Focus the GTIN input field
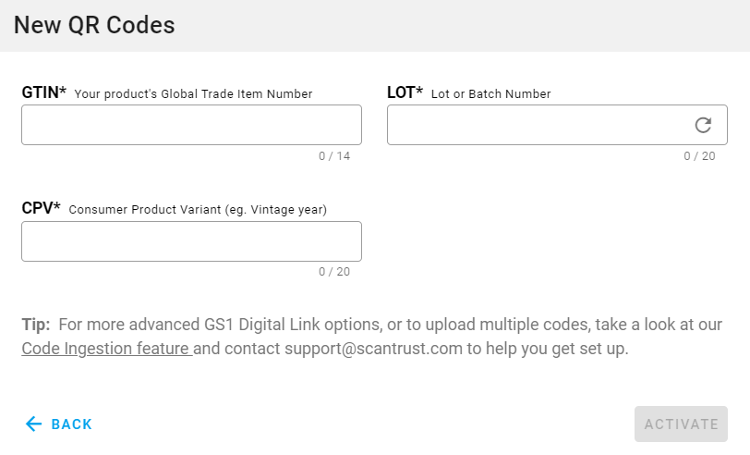The height and width of the screenshot is (455, 750). pos(191,125)
